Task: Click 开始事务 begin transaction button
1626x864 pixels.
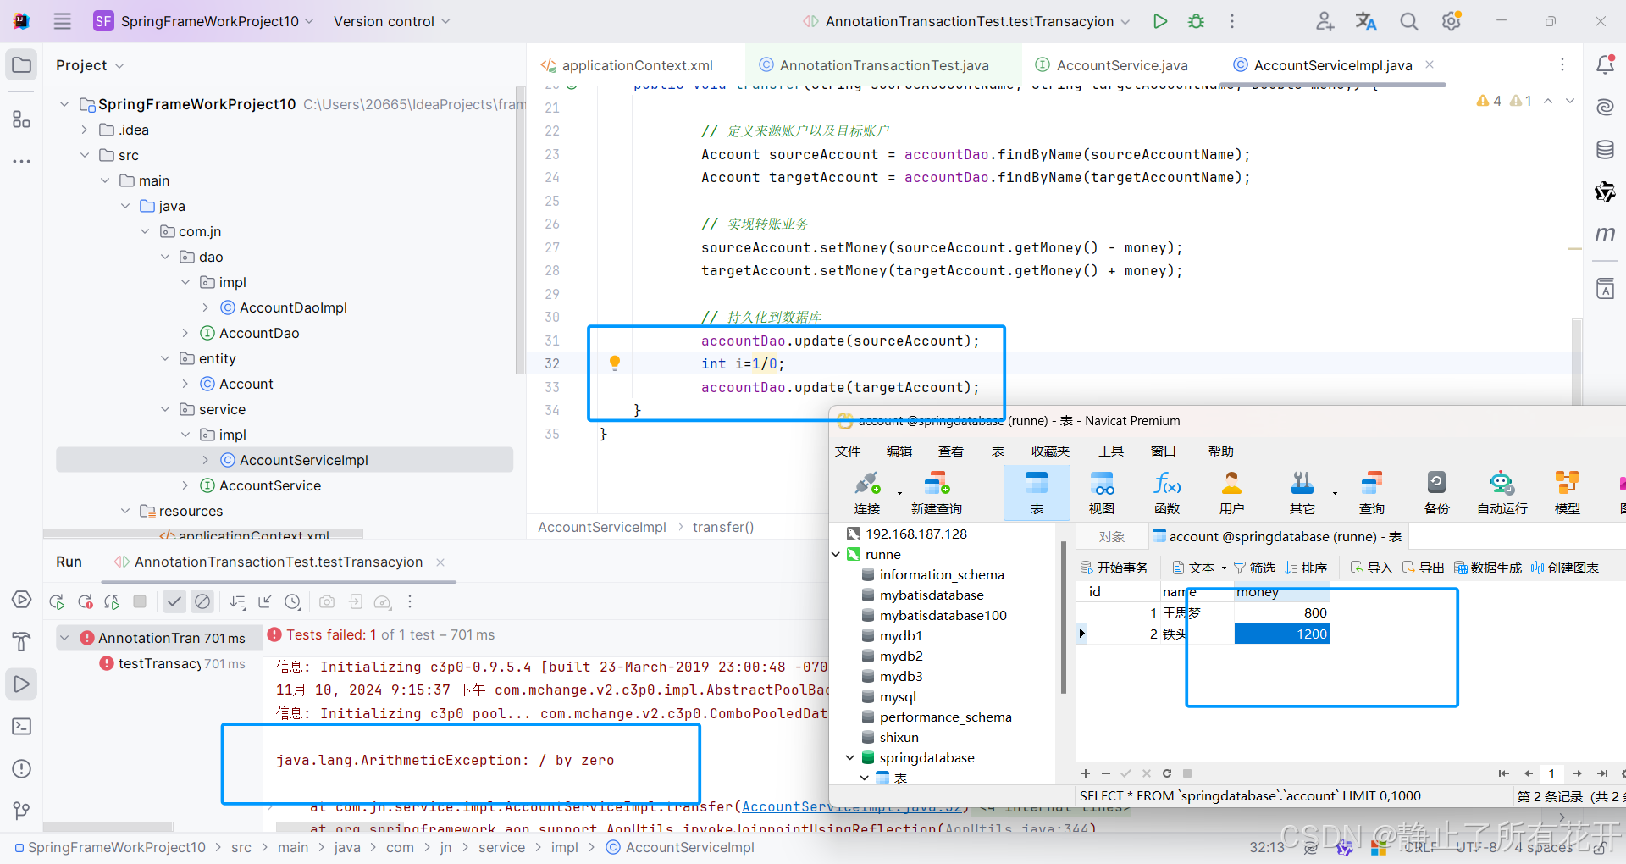Action: (x=1114, y=568)
